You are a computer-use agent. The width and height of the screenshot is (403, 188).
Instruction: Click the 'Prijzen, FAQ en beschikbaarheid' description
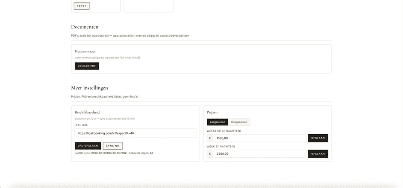(105, 97)
